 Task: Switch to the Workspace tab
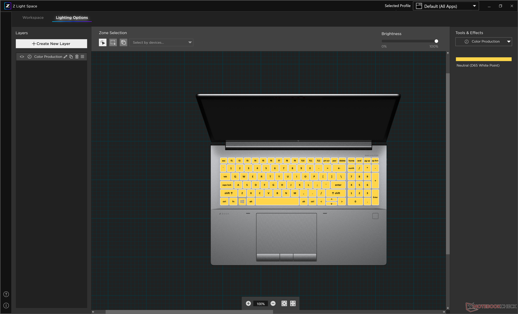click(x=33, y=18)
